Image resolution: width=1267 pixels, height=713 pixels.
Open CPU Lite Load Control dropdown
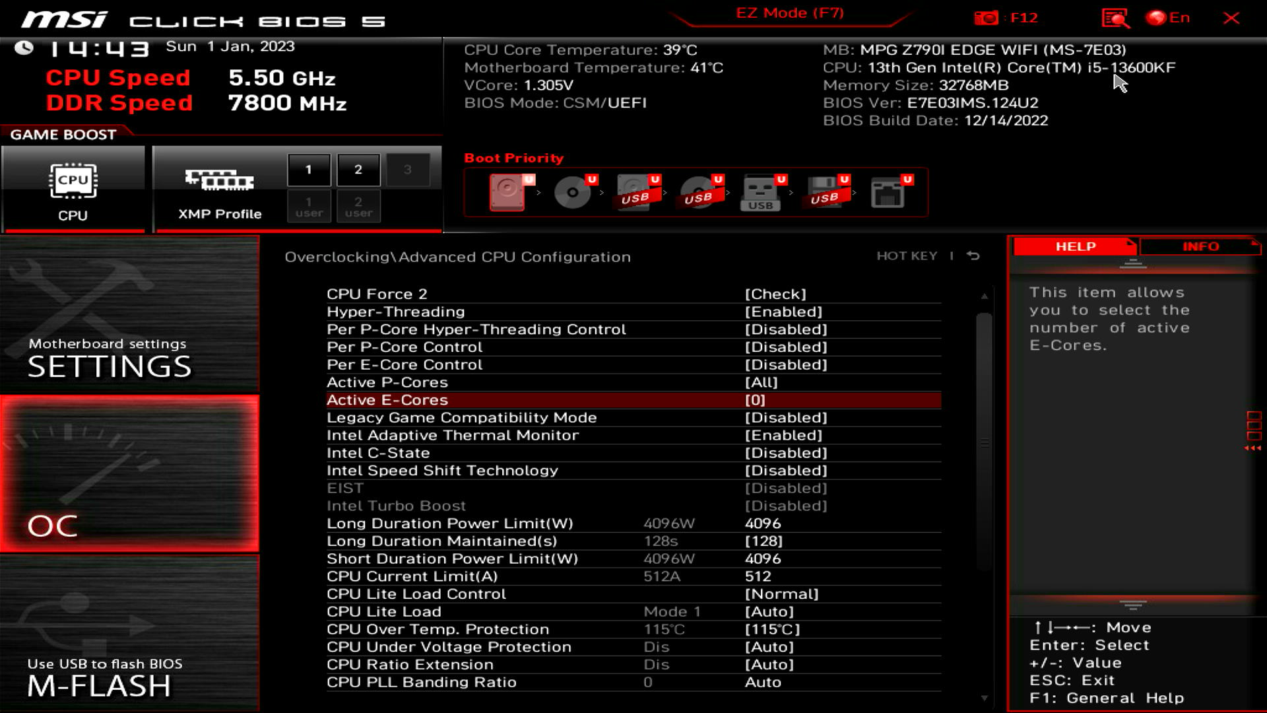click(781, 594)
